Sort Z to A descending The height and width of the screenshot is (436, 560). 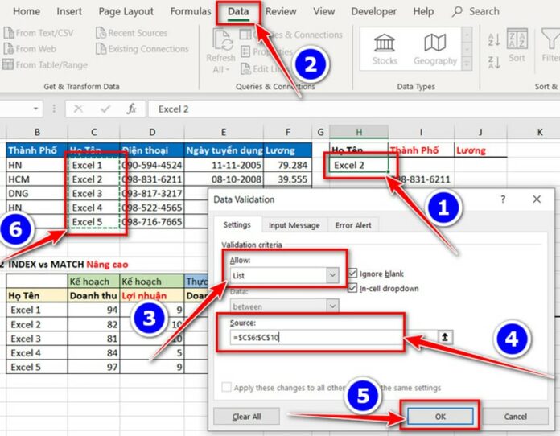click(494, 62)
